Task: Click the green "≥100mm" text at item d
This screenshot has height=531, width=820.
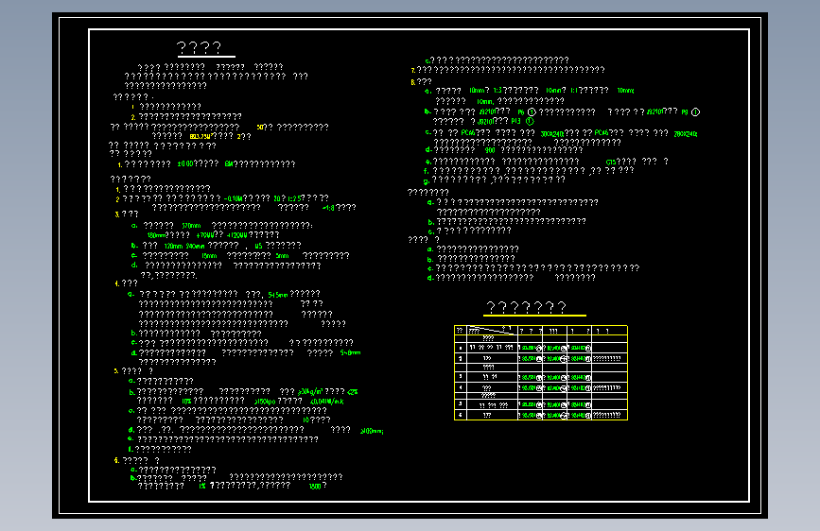Action: pyautogui.click(x=372, y=431)
